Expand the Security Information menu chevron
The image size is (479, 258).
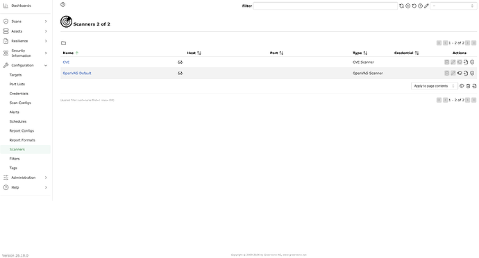[46, 53]
